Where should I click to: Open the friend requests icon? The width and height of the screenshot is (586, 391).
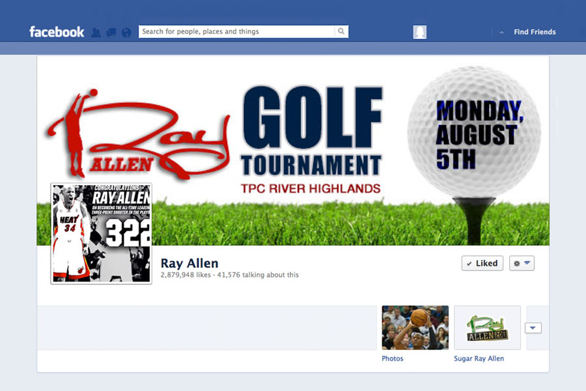pos(96,32)
